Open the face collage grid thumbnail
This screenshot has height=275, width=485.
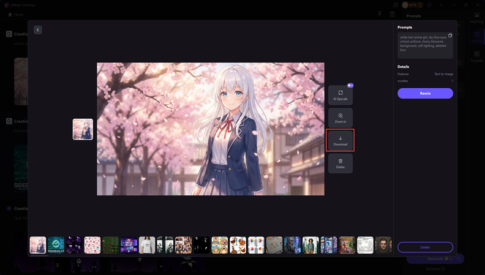click(184, 245)
